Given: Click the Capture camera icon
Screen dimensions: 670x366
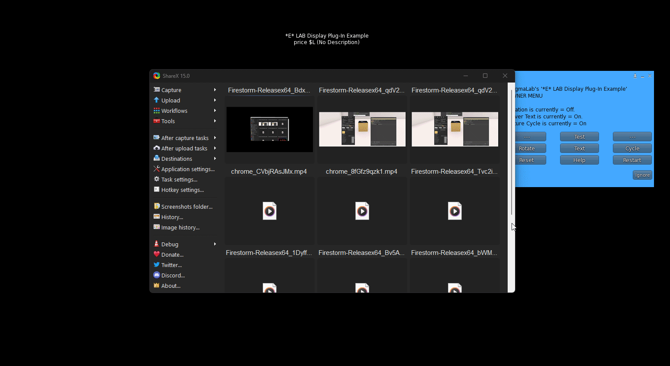Looking at the screenshot, I should [157, 89].
